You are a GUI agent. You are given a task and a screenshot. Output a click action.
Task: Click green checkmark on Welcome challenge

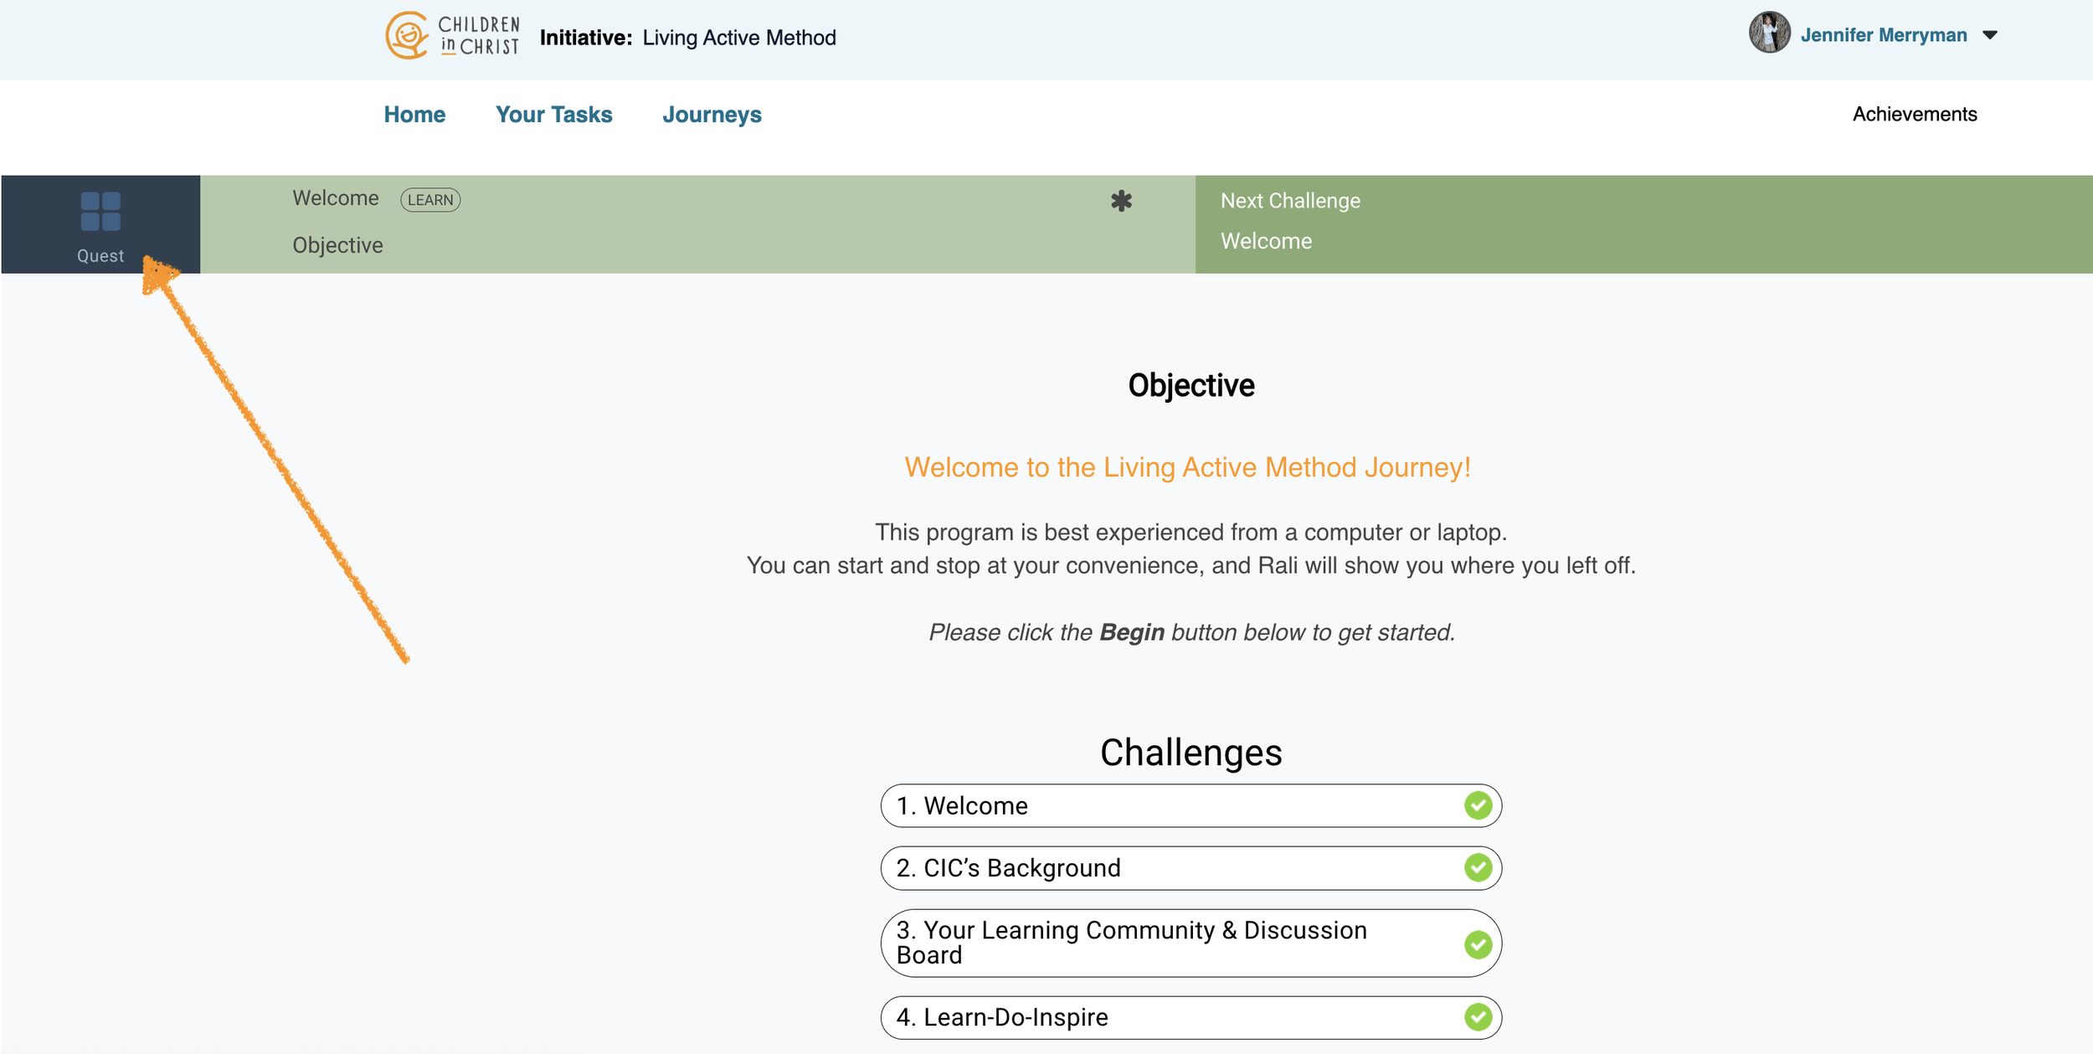[1478, 805]
